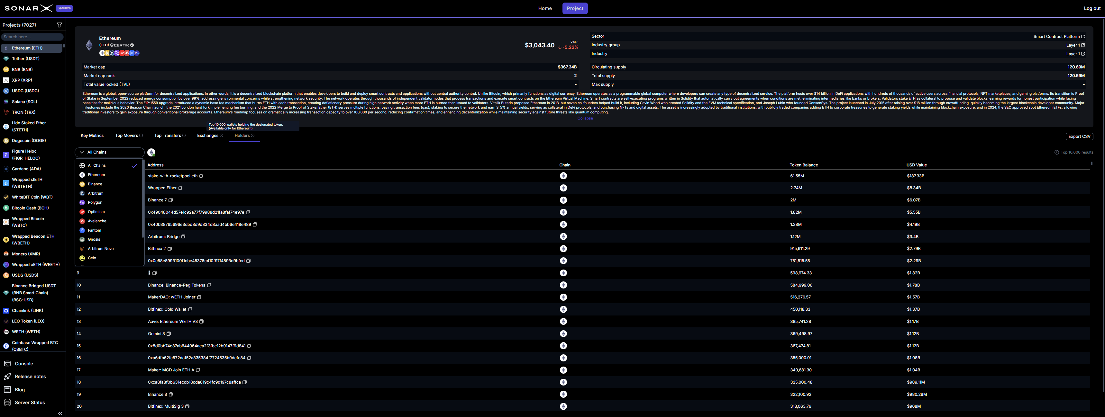Click the CertiK verification badge
Viewport: 1105px width, 417px height.
tap(132, 45)
